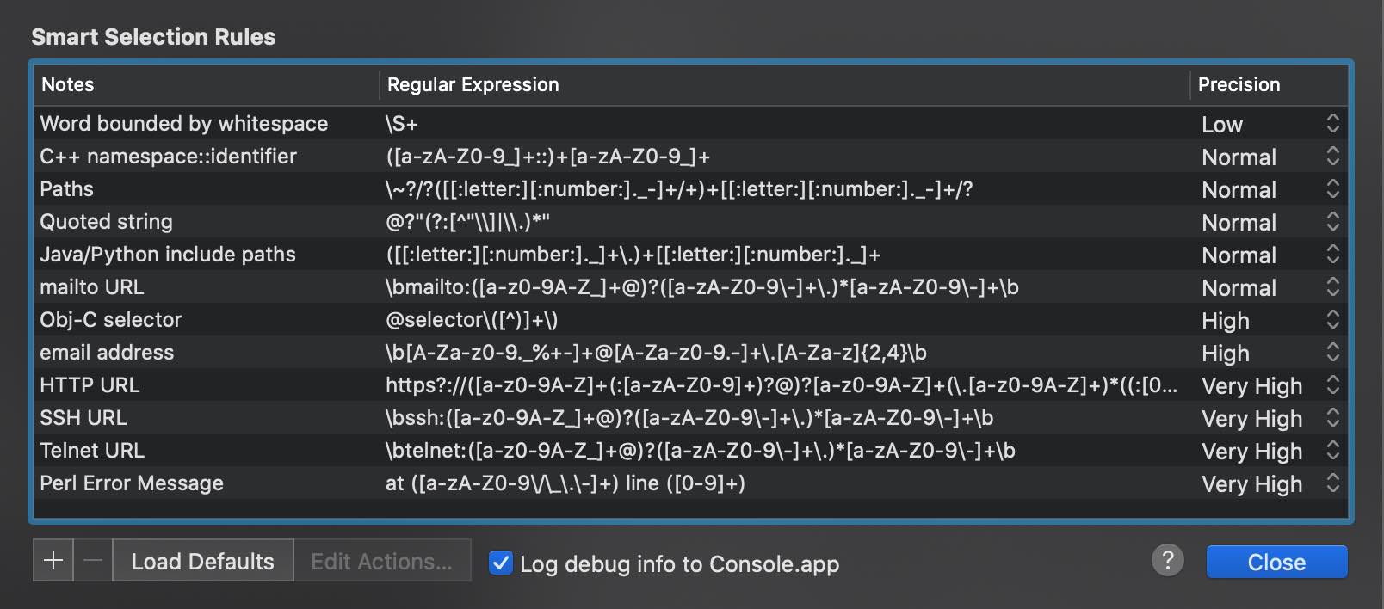Click the Close button
1384x609 pixels.
click(x=1276, y=562)
